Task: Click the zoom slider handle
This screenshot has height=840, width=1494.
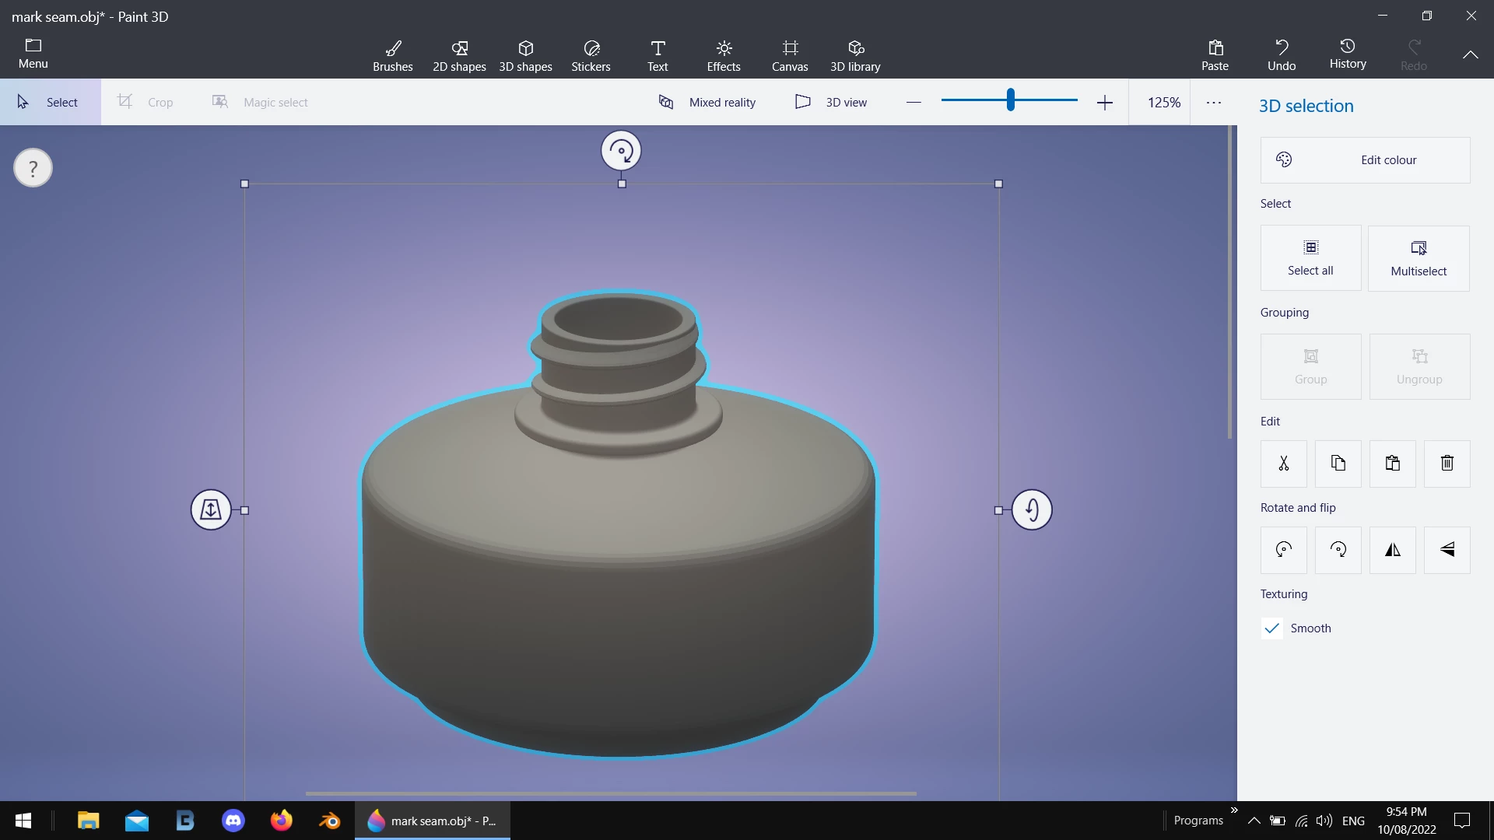Action: (x=1010, y=100)
